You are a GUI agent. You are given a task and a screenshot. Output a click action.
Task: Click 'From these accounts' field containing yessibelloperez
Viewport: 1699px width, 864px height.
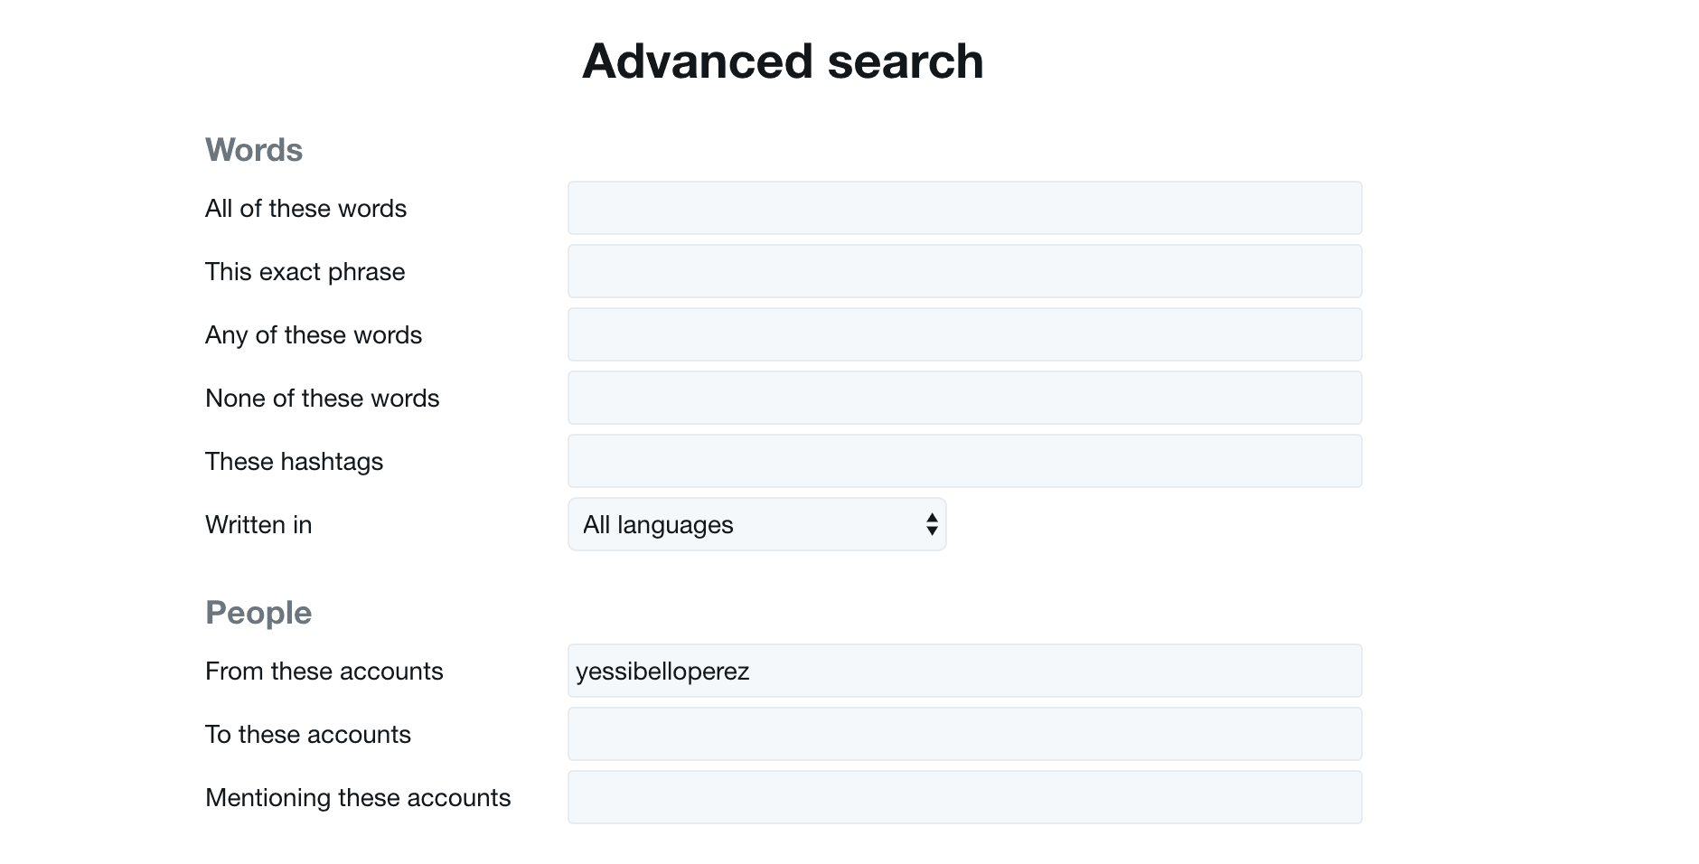point(964,671)
